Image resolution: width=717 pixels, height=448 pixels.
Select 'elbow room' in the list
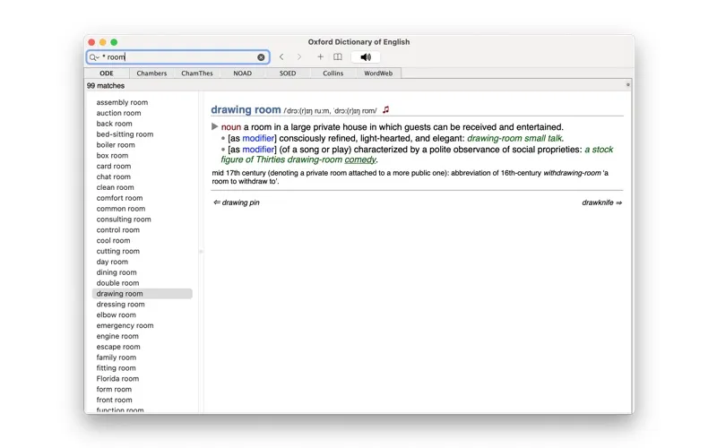click(x=117, y=315)
